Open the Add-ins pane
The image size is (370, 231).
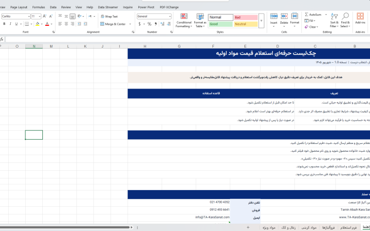(360, 18)
